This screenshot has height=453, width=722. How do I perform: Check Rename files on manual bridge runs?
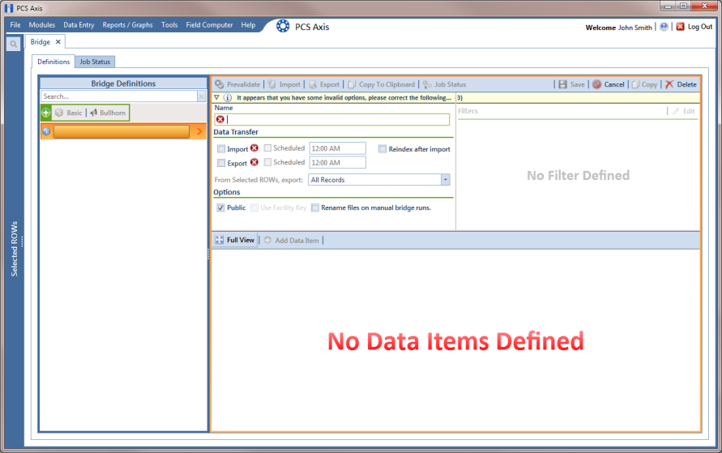point(315,207)
